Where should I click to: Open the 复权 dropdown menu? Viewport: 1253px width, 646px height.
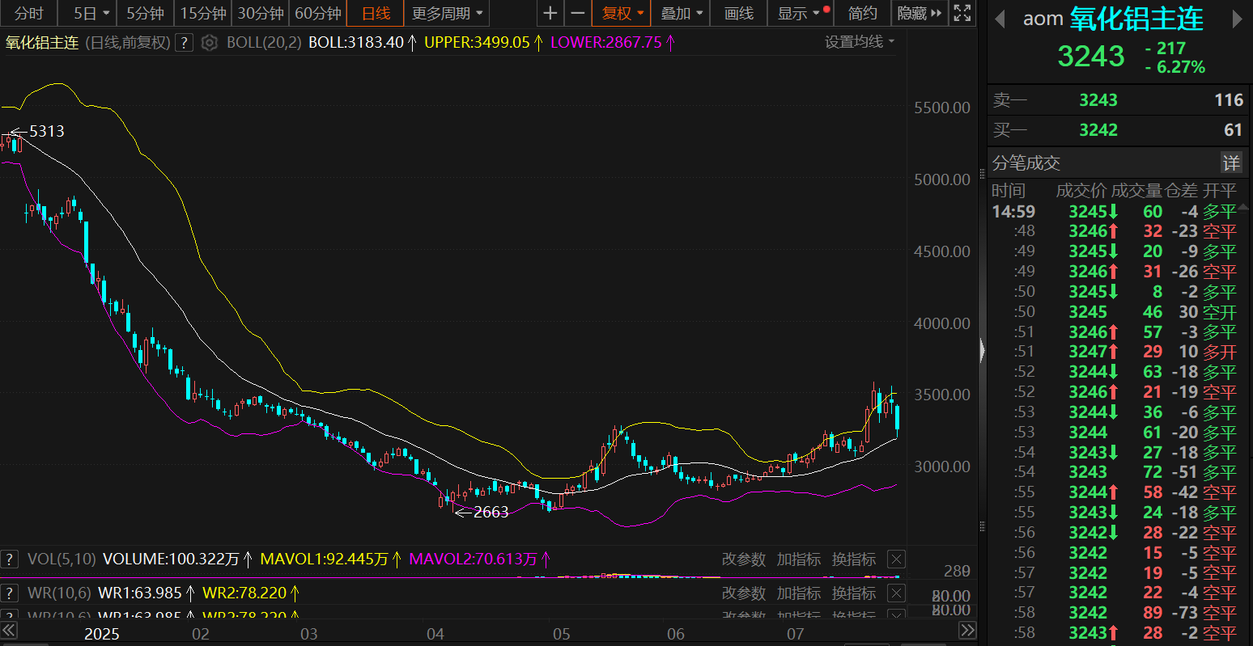[622, 13]
